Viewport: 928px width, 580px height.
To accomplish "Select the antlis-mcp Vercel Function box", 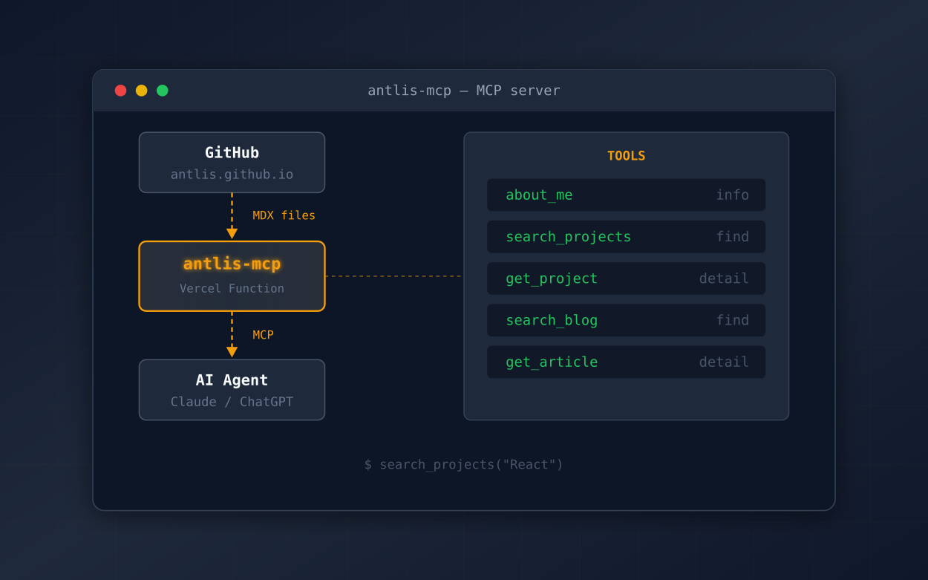I will click(232, 276).
